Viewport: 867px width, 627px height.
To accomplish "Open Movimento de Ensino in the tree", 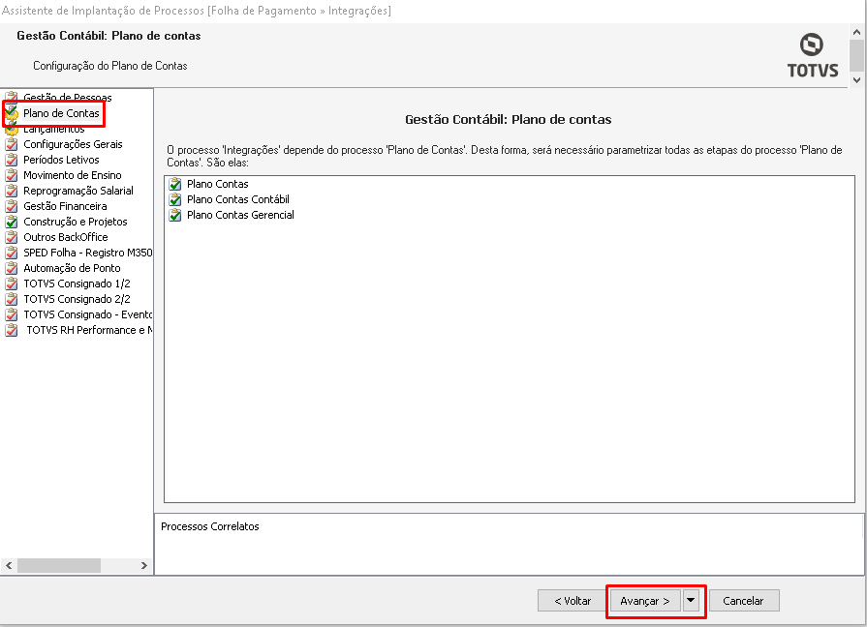I will [73, 175].
